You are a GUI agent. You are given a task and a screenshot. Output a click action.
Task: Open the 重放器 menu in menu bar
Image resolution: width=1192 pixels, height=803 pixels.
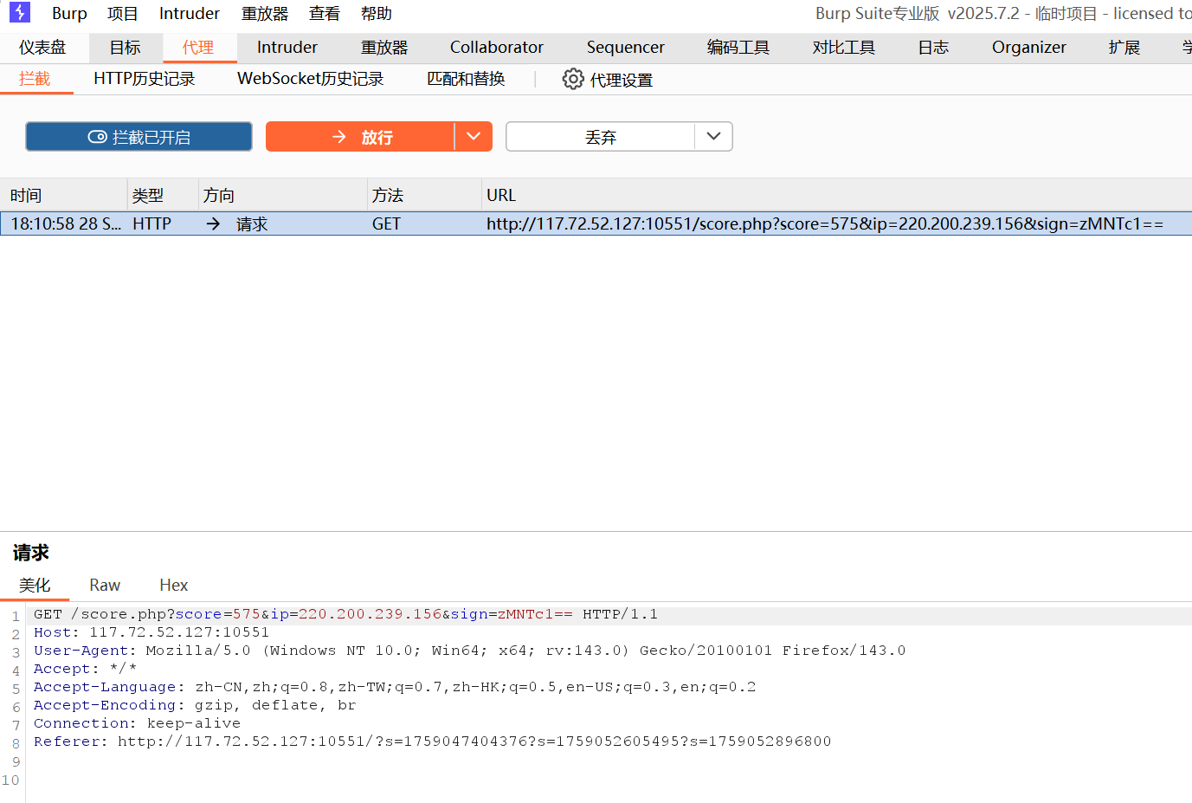[x=265, y=13]
